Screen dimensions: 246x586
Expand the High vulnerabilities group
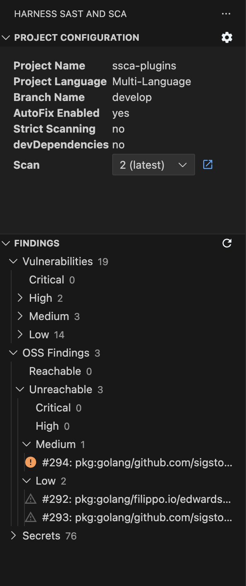tap(20, 298)
